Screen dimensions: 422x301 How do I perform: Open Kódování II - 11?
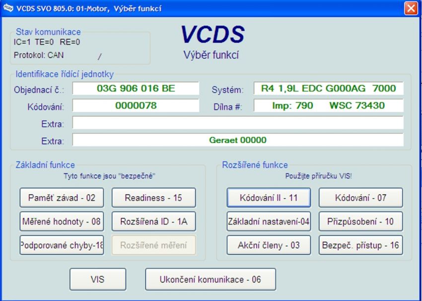(x=269, y=198)
